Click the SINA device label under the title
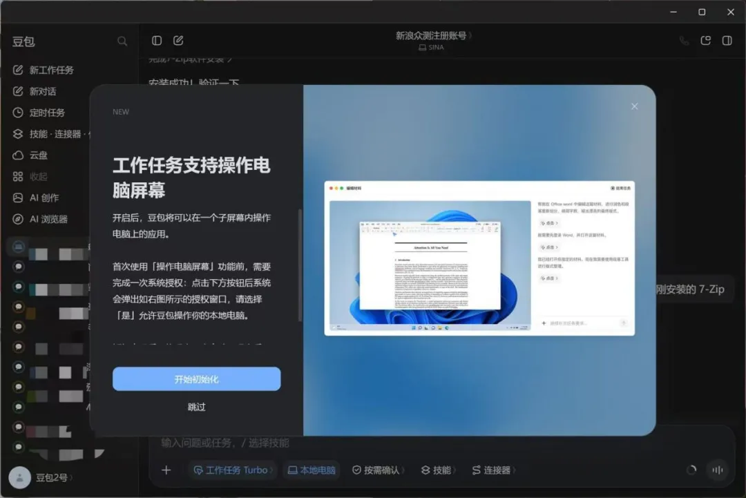 click(x=431, y=47)
